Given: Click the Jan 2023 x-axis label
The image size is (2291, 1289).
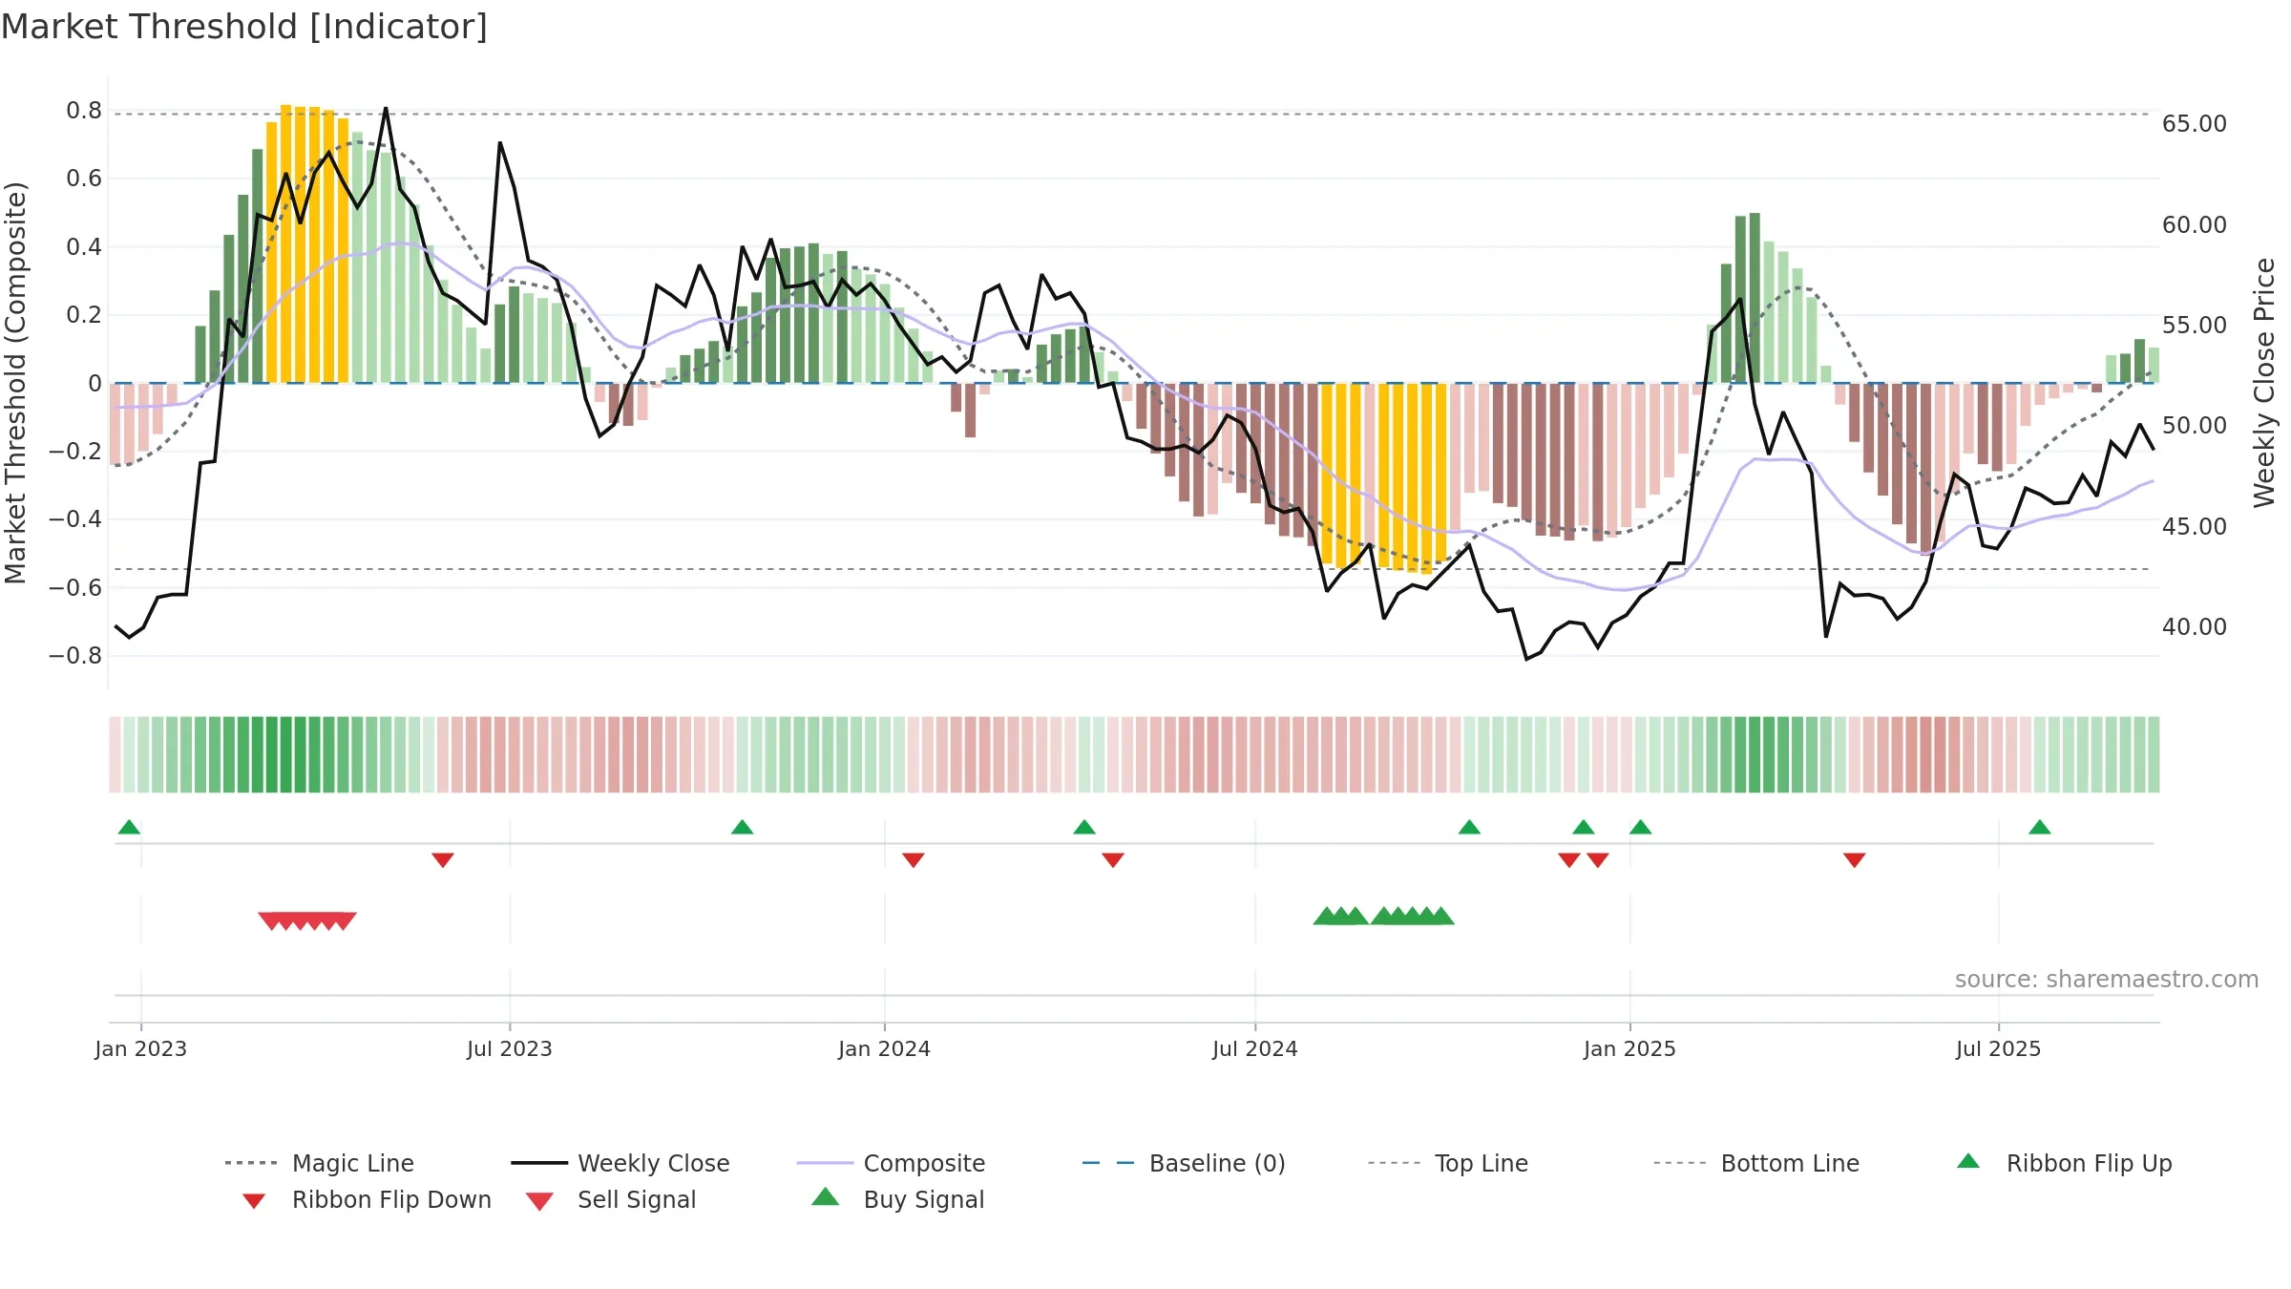Looking at the screenshot, I should point(141,1048).
